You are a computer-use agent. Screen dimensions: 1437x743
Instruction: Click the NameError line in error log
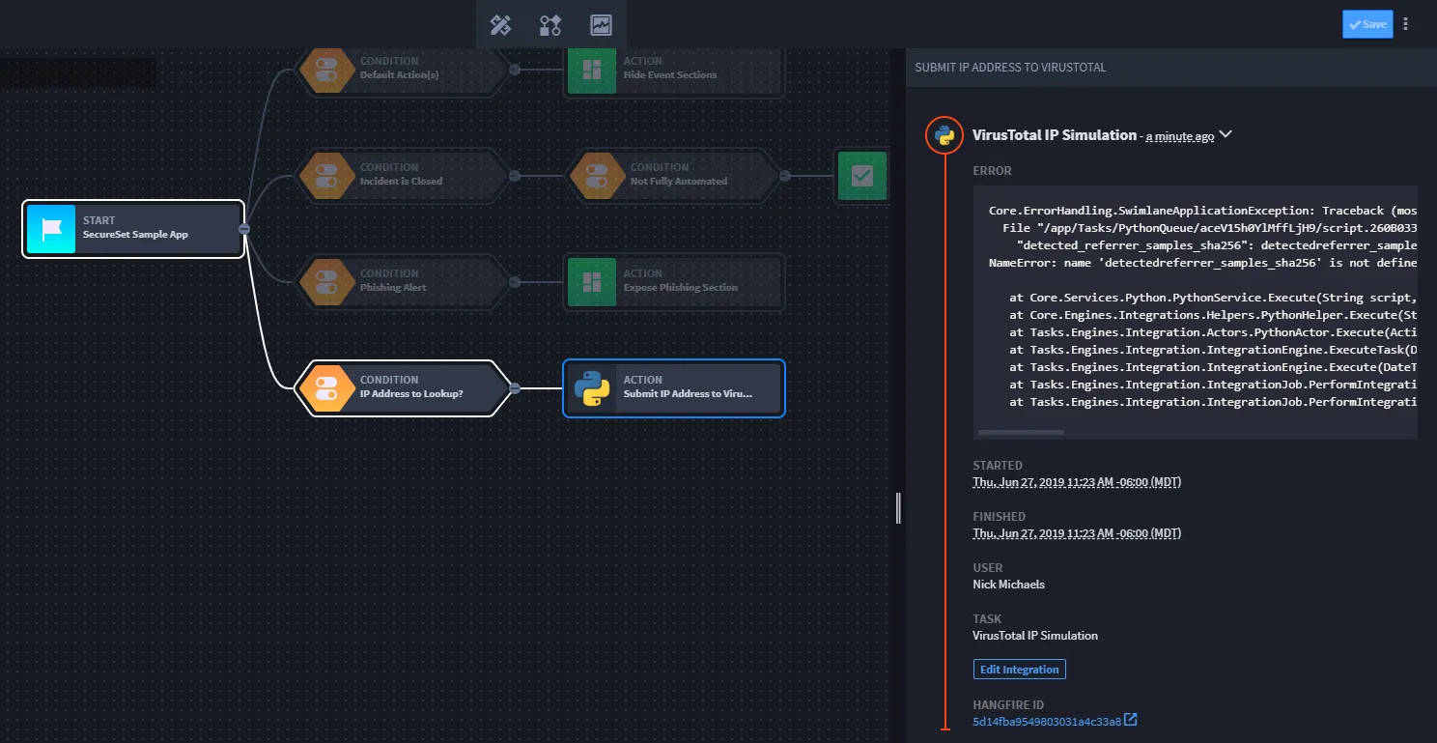click(x=1202, y=263)
